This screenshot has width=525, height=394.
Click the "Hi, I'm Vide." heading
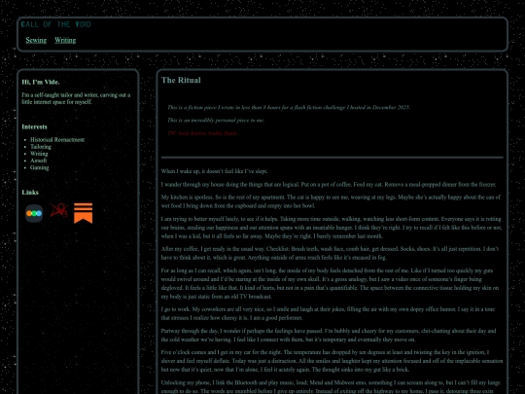point(41,82)
